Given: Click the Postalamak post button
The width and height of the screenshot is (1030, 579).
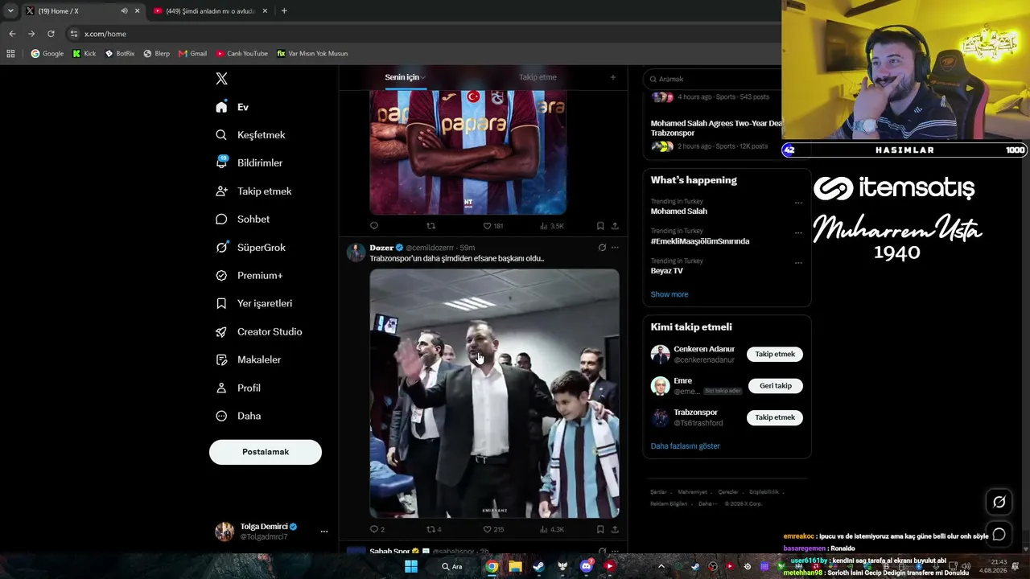Looking at the screenshot, I should click(266, 452).
